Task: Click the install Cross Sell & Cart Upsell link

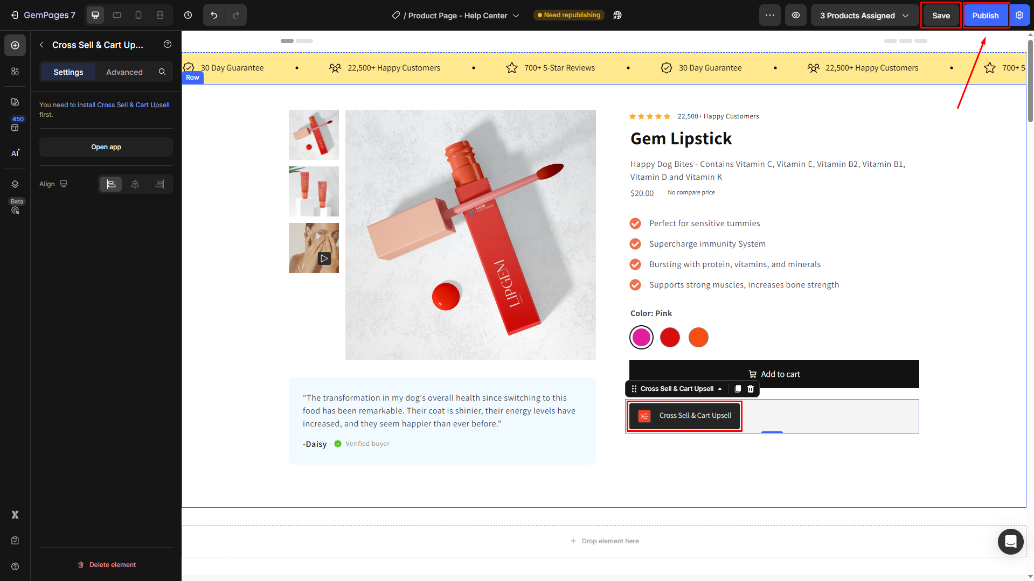Action: 123,105
